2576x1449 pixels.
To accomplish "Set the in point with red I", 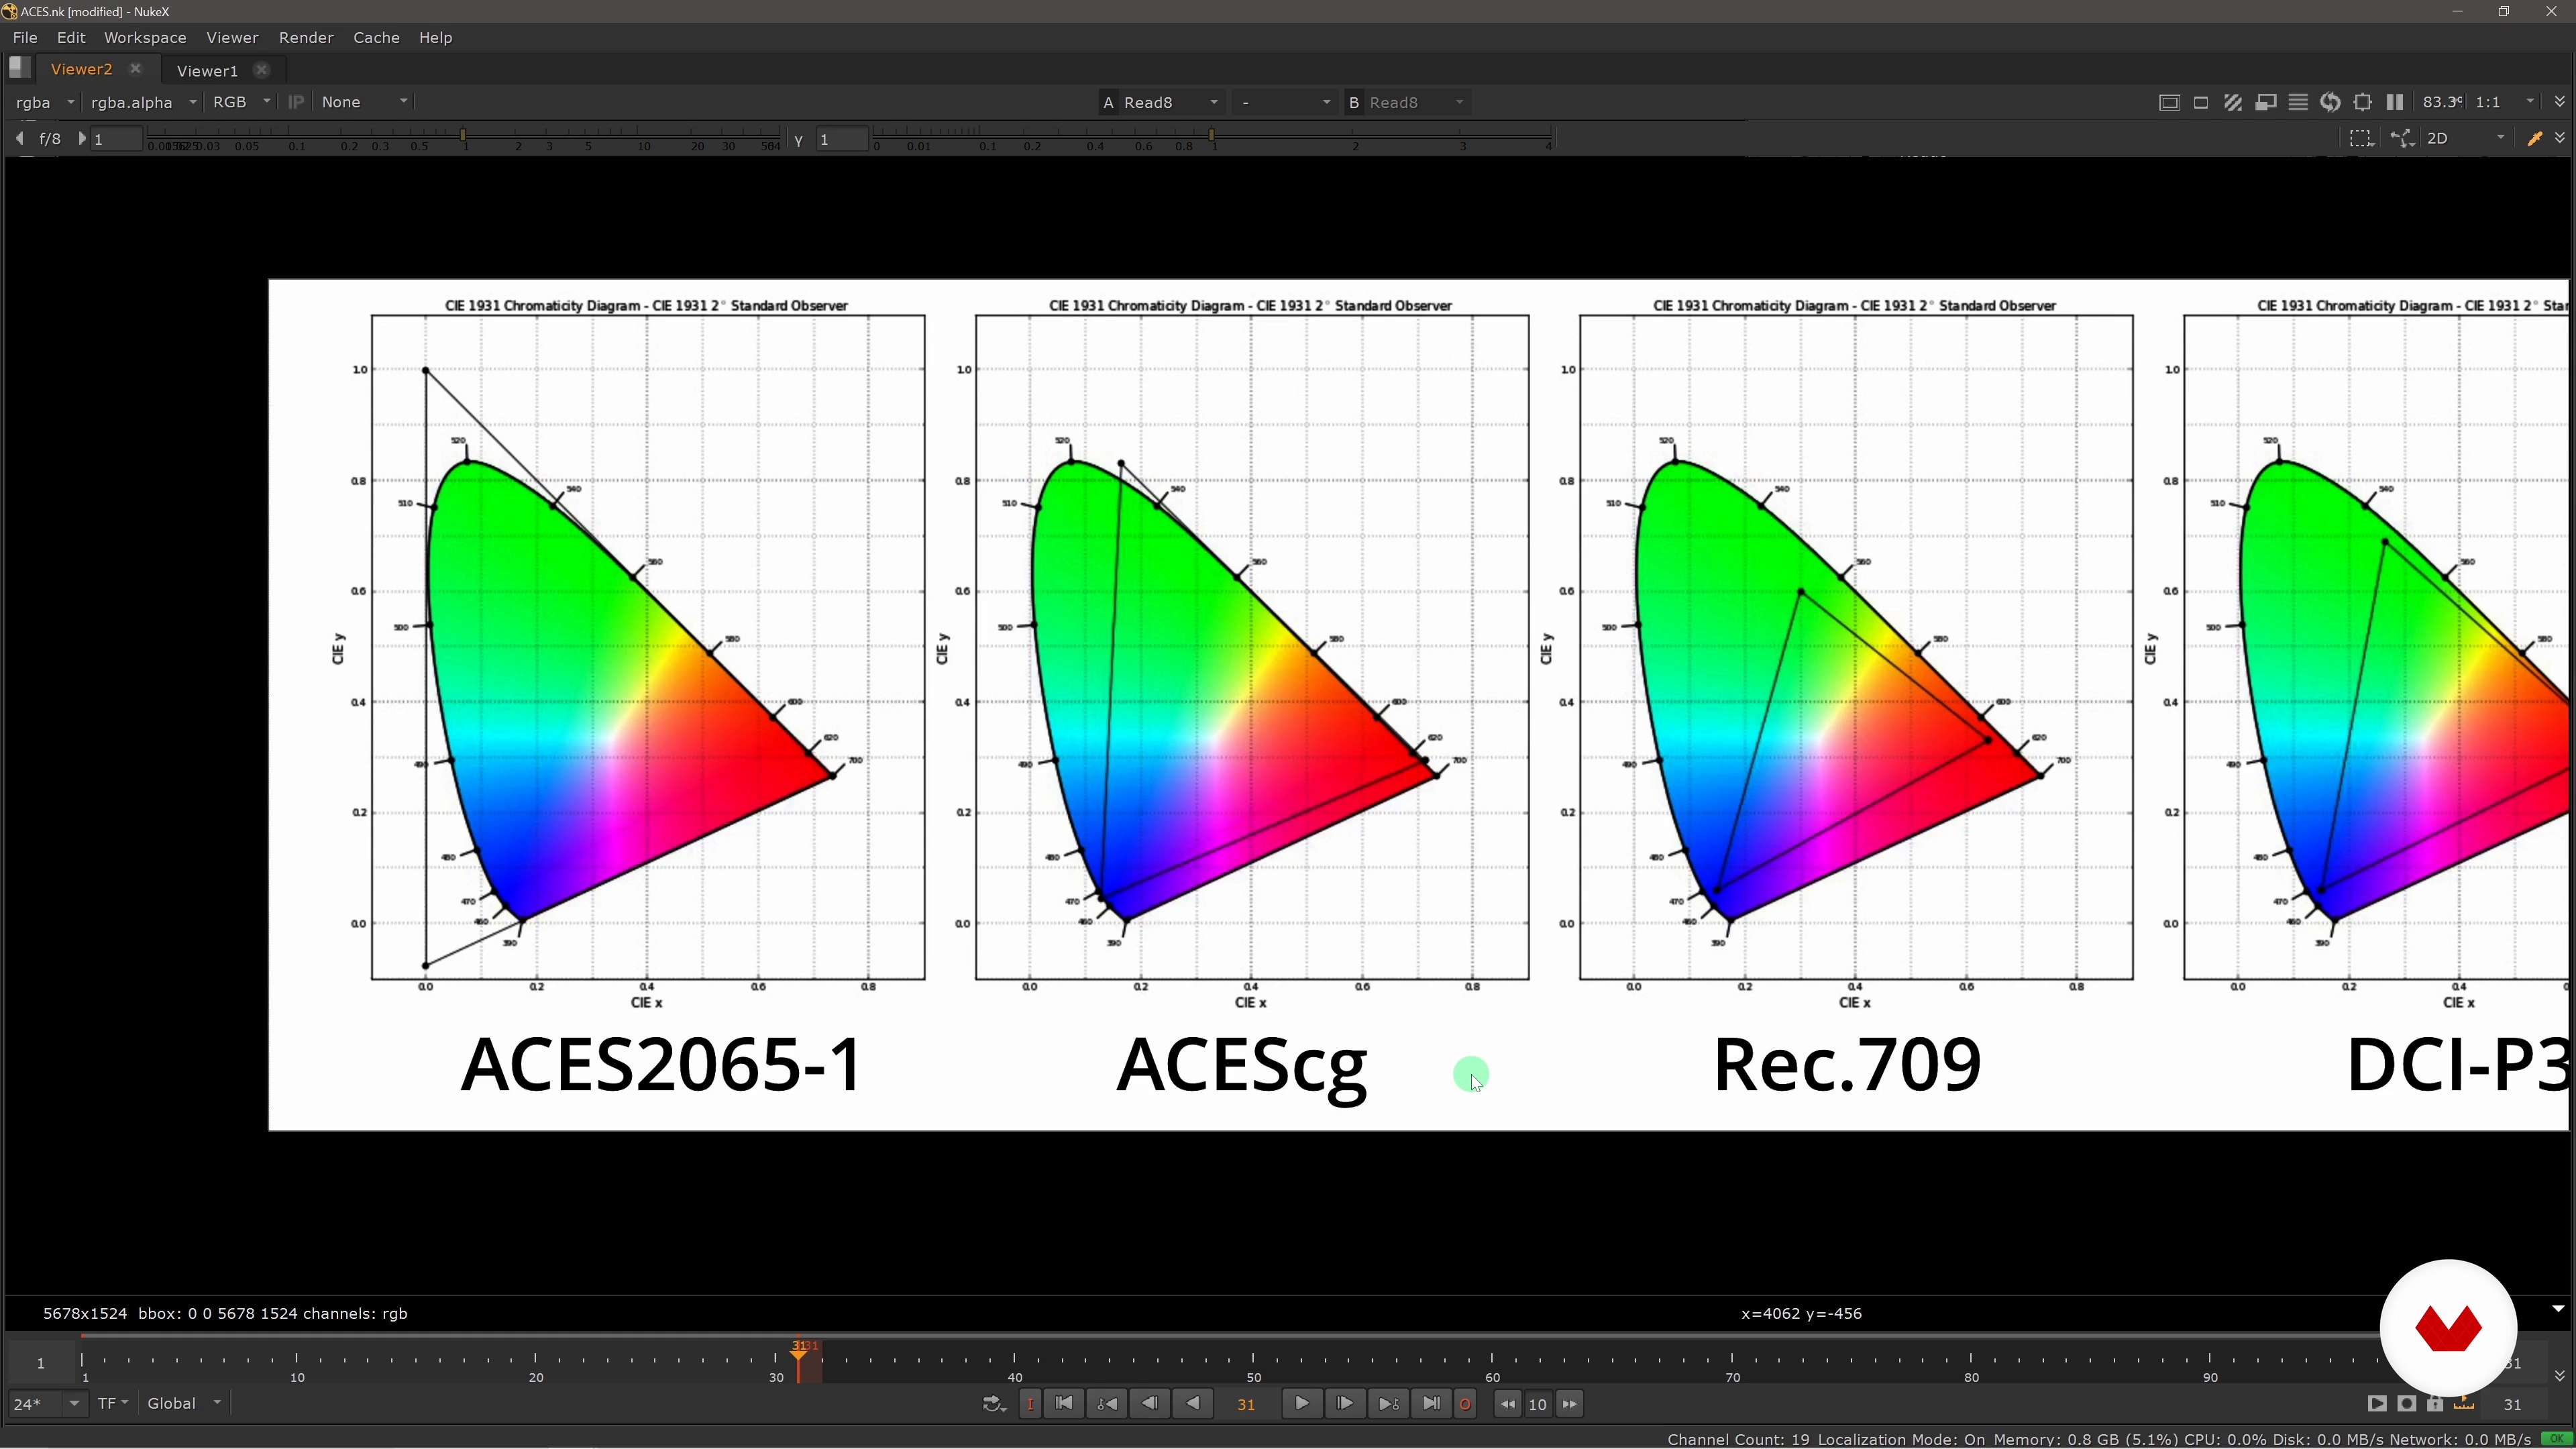I will coord(1030,1404).
